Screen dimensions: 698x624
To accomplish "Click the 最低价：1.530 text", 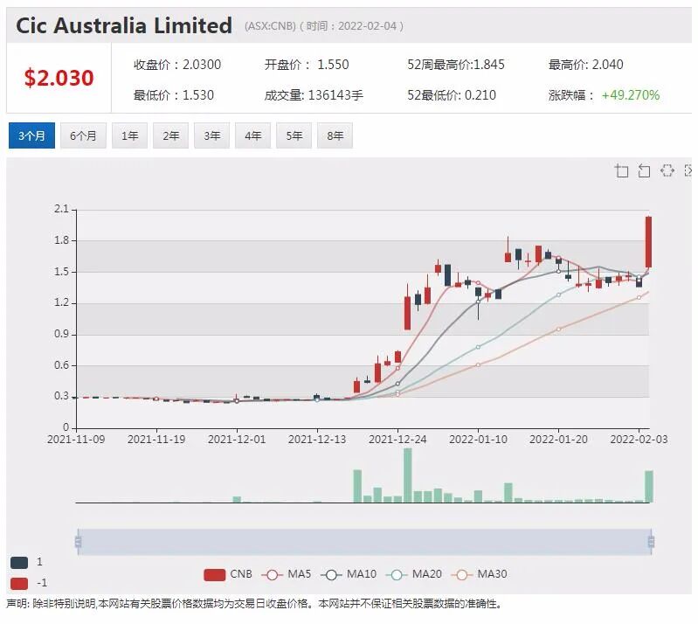I will point(174,95).
